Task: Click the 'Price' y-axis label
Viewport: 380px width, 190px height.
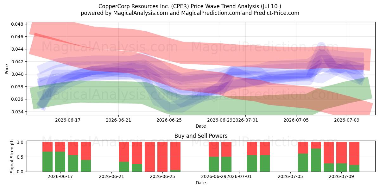Action: click(7, 68)
